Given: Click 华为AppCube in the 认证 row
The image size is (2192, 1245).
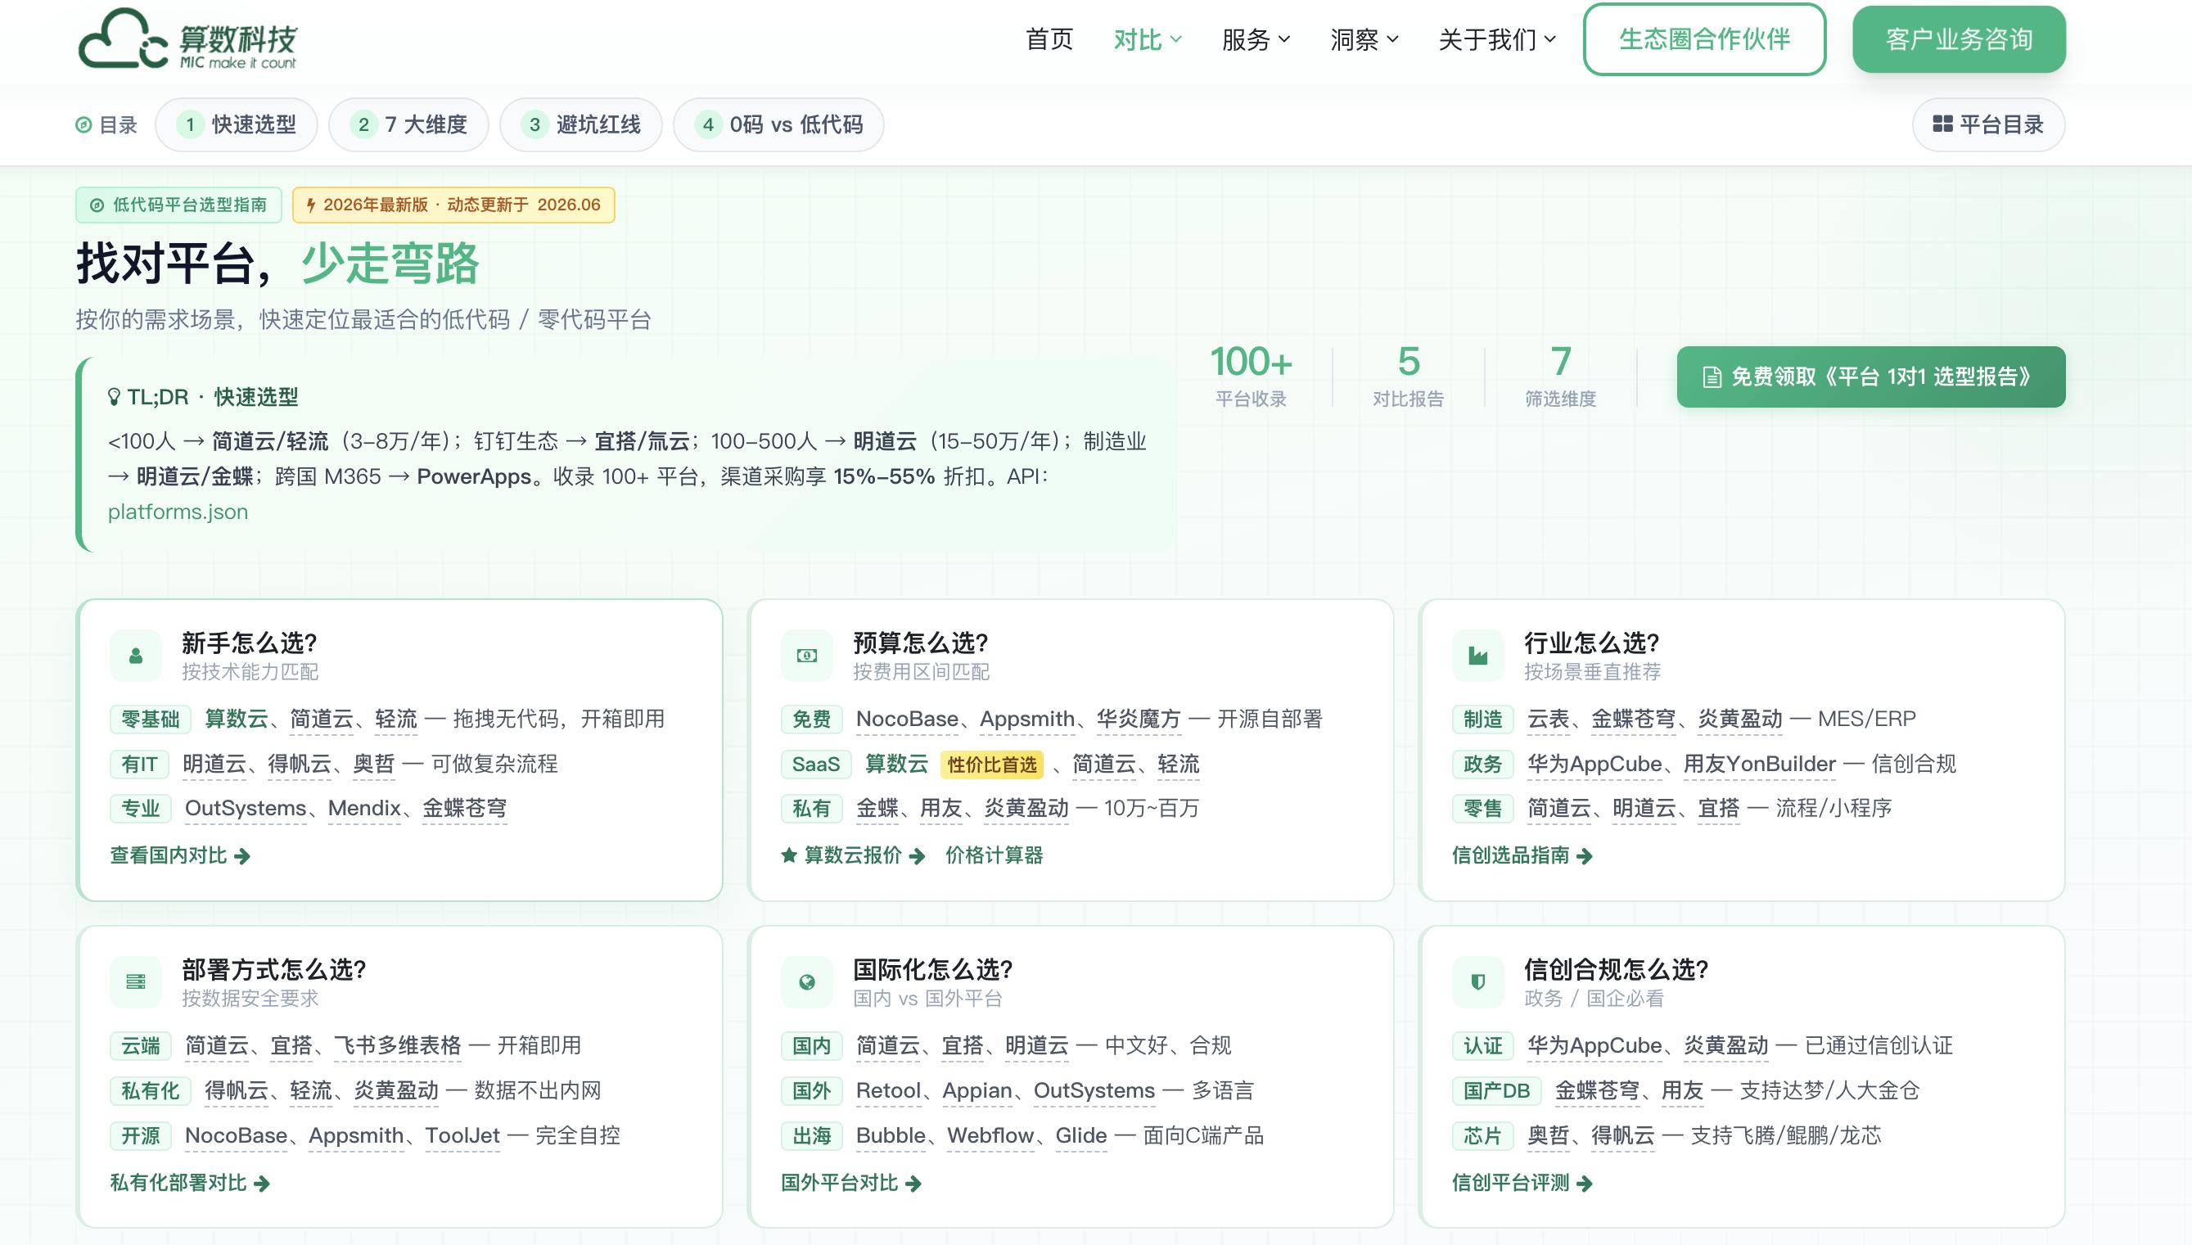Looking at the screenshot, I should [x=1594, y=1046].
